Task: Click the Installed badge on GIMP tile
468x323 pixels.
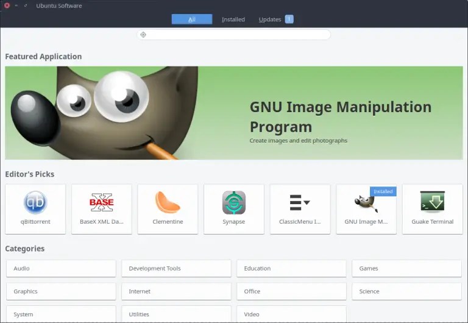Action: tap(383, 191)
